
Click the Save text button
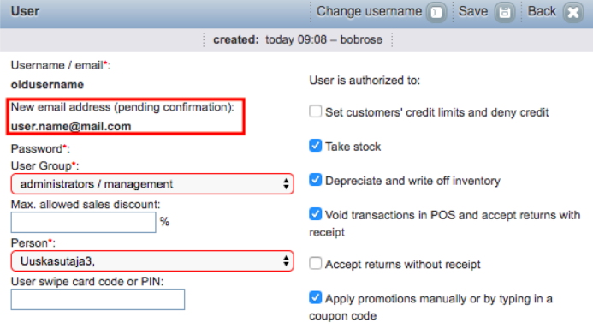472,11
